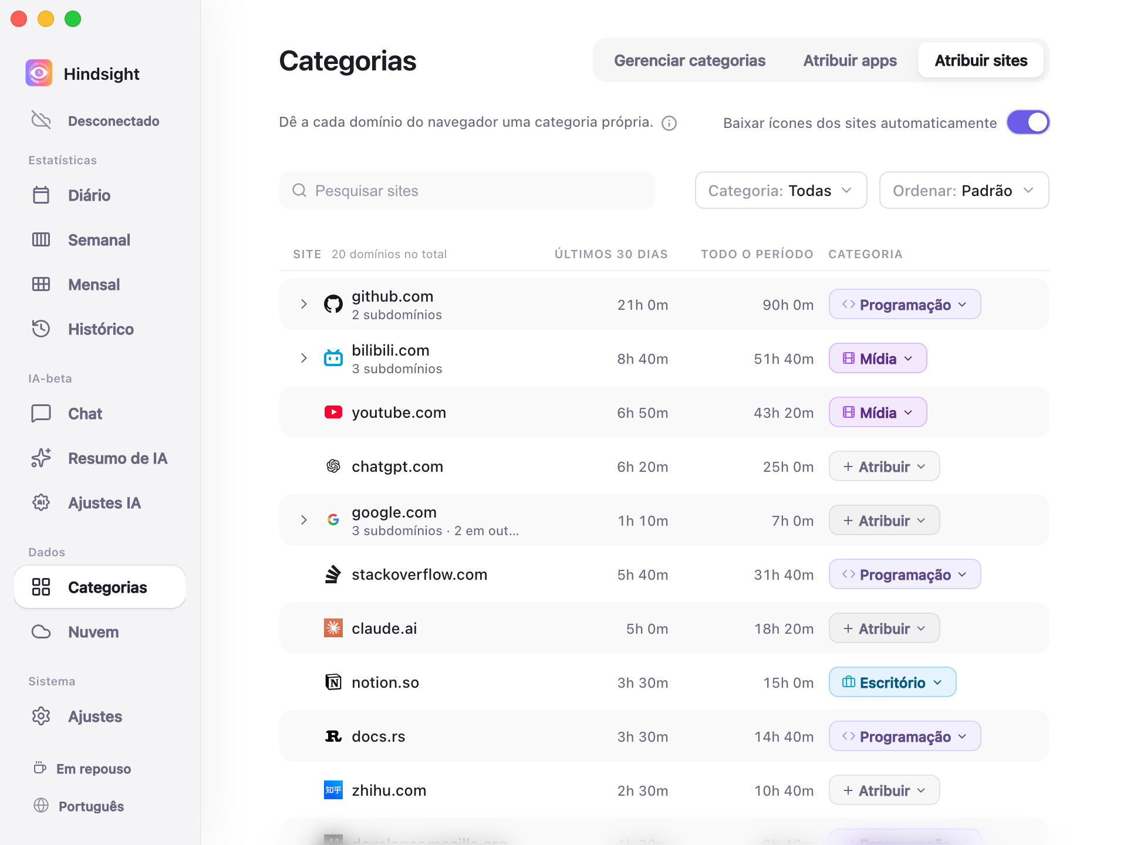1127x845 pixels.
Task: Open Mídia category dropdown for bilibili.com
Action: click(x=878, y=358)
